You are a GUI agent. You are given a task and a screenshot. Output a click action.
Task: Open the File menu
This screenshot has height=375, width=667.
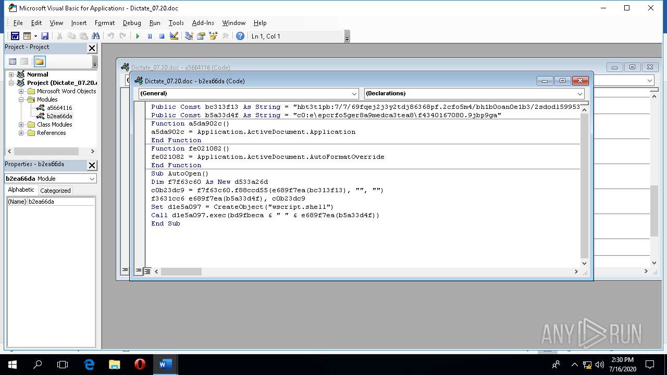(18, 23)
